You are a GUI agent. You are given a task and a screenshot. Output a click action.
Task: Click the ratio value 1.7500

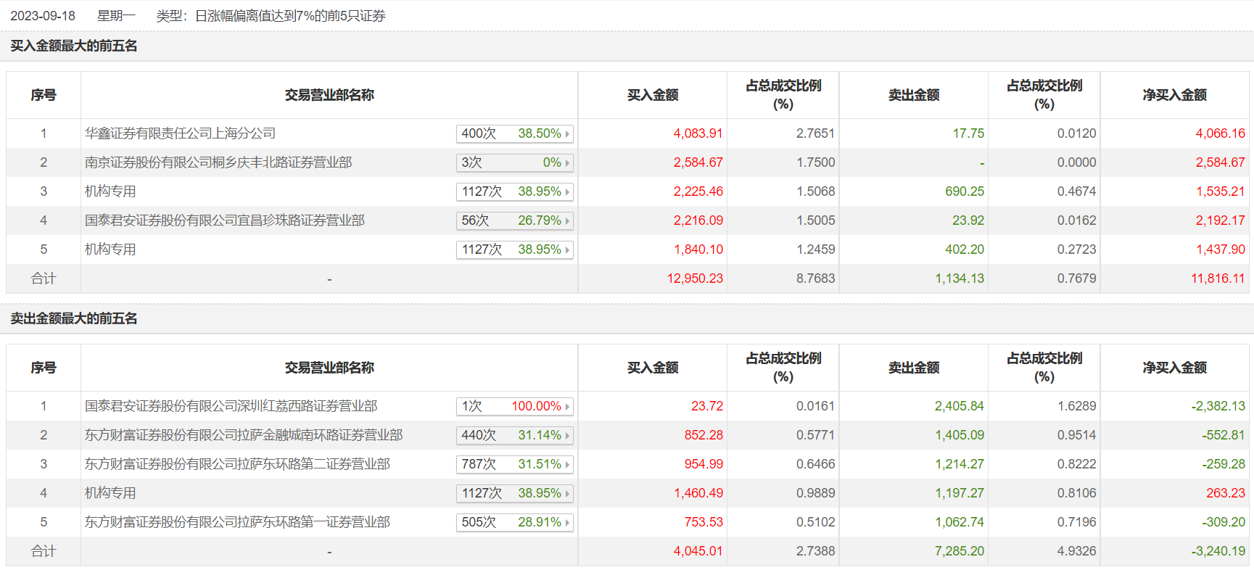click(815, 162)
